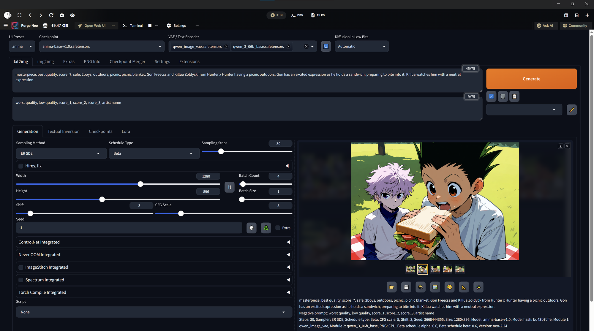Click the clipboard paste styles icon
The width and height of the screenshot is (594, 331).
pyautogui.click(x=514, y=96)
